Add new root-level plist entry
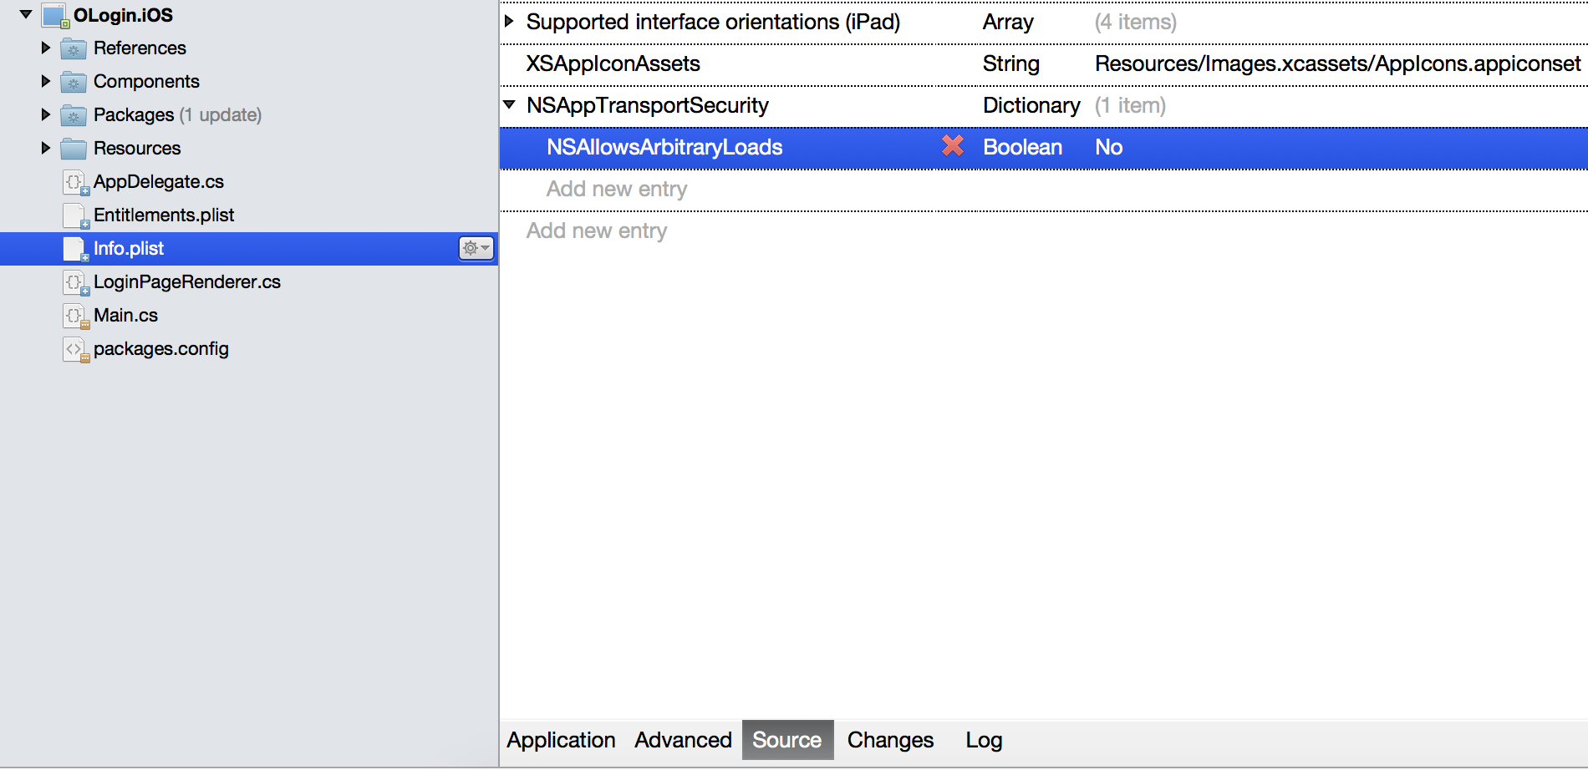1588x770 pixels. click(x=597, y=231)
